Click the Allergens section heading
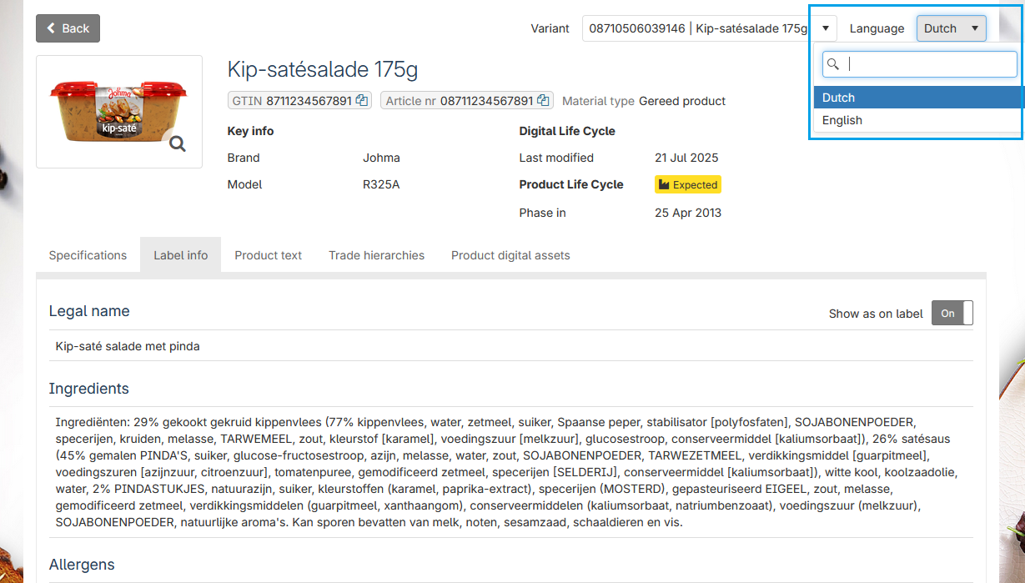This screenshot has height=583, width=1025. coord(82,565)
